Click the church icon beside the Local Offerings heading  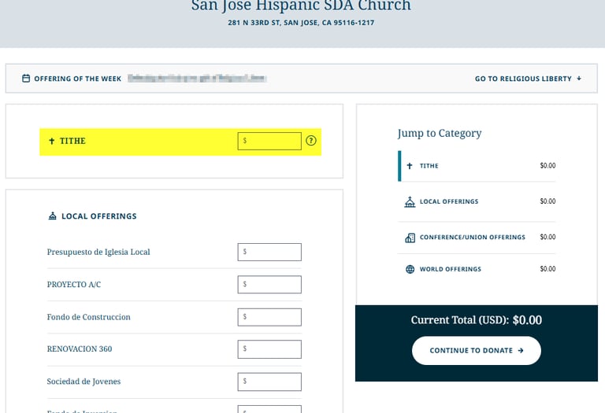click(53, 216)
